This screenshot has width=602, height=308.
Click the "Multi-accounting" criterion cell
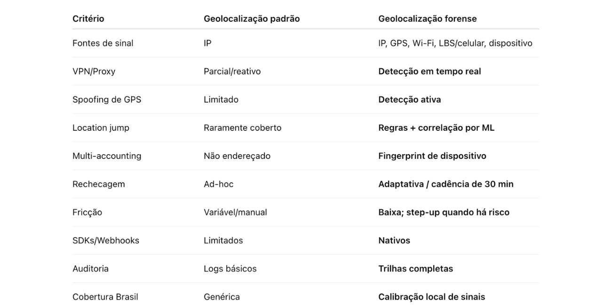107,156
